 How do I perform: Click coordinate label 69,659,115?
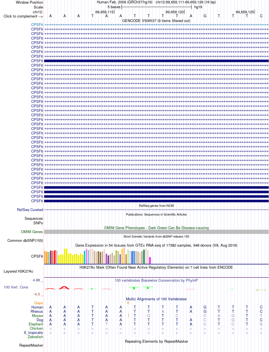(x=104, y=12)
